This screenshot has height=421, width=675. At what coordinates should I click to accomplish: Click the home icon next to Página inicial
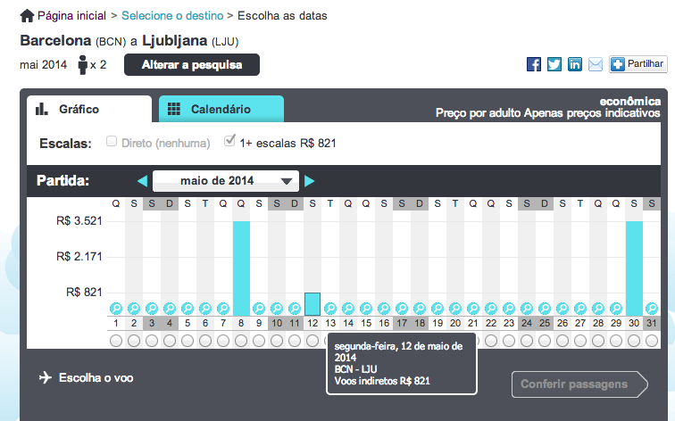[27, 16]
